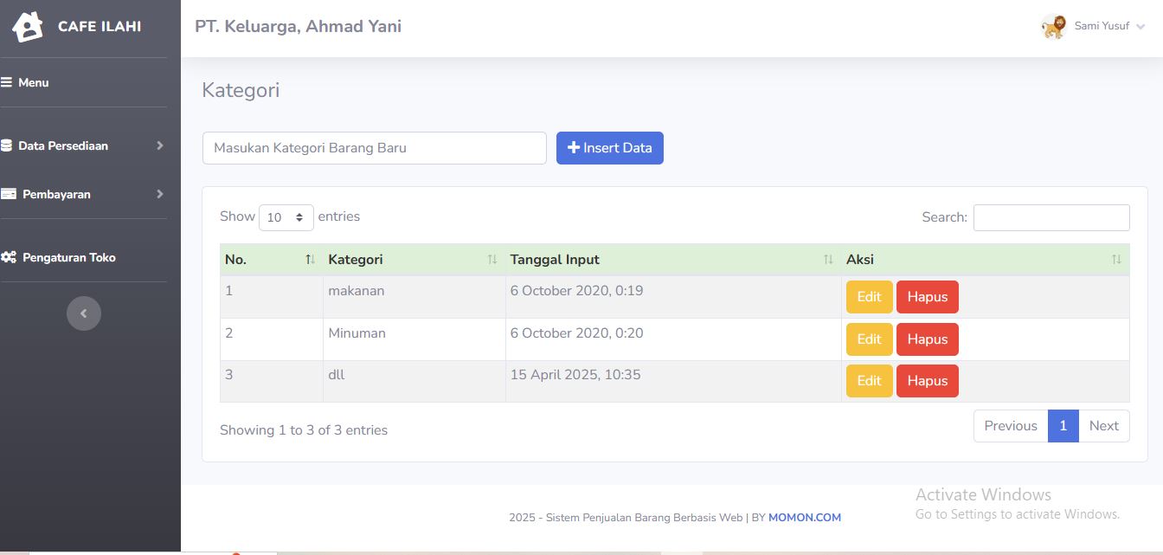
Task: Focus the Masukan Kategori Barang Baru field
Action: coord(375,148)
